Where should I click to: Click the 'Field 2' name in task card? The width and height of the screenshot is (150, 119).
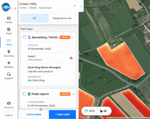click(32, 56)
